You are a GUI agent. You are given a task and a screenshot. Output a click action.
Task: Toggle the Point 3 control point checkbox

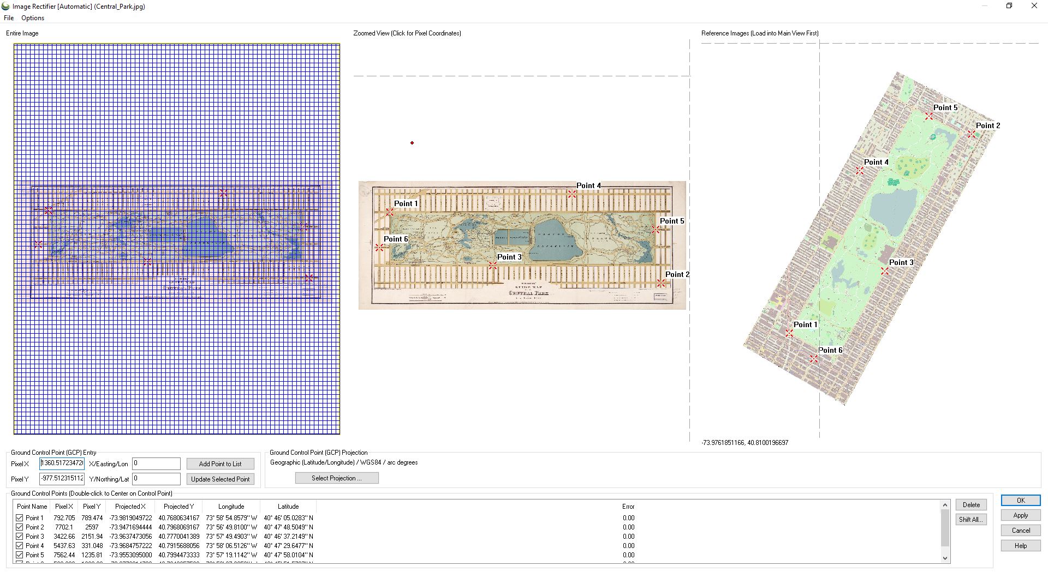(20, 537)
